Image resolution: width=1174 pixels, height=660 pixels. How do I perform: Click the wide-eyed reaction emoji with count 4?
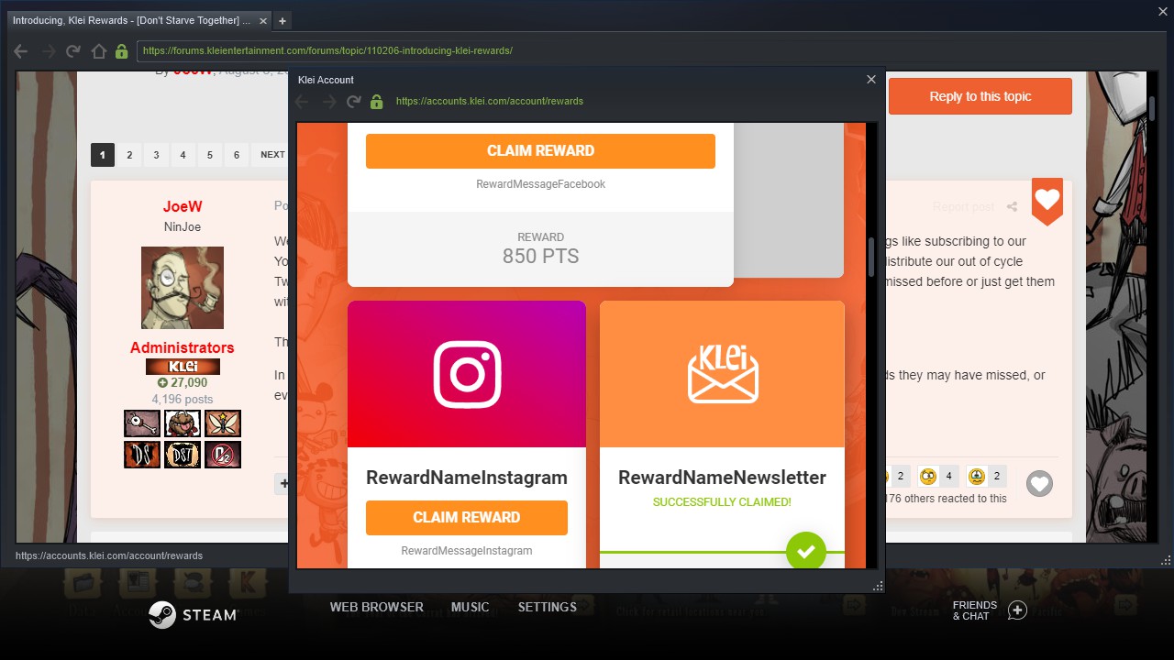click(927, 476)
